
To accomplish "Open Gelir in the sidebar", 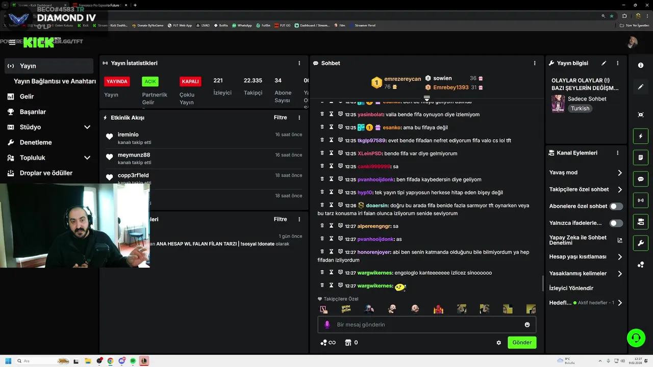I will tap(27, 96).
